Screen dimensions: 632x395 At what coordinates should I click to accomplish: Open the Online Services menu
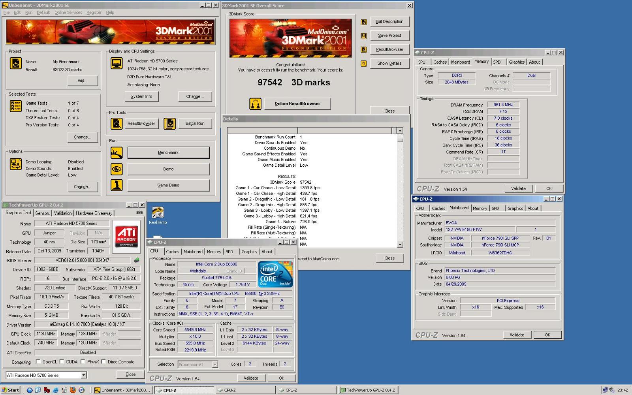pos(68,13)
